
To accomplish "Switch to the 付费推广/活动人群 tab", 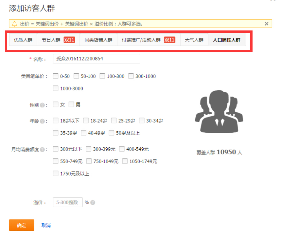I will 149,40.
